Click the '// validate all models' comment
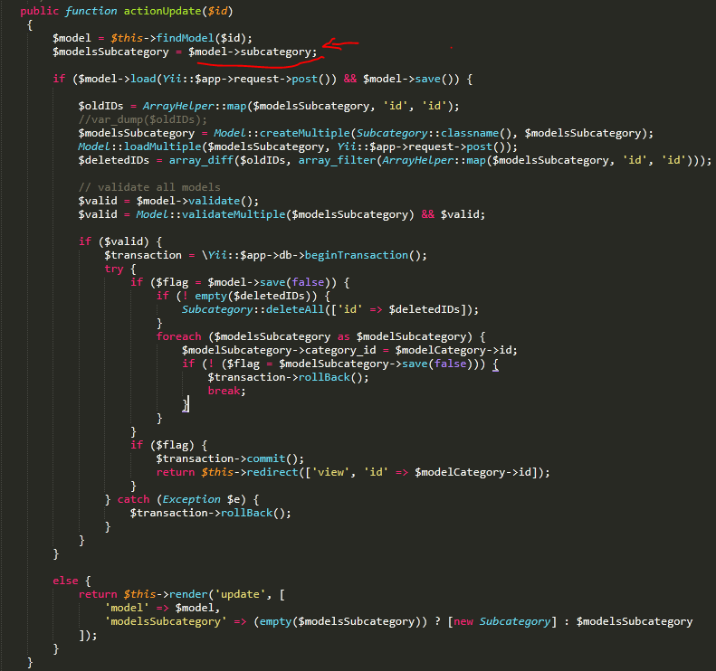Screen dimensions: 716x671 click(149, 187)
